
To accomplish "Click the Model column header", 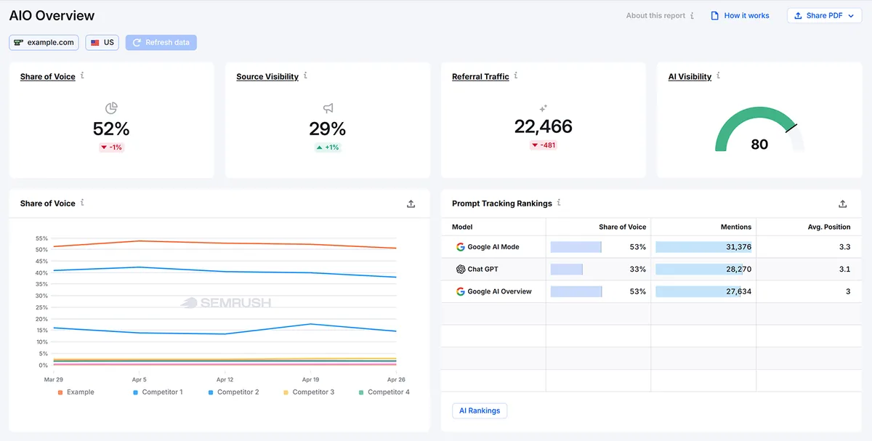I will 462,227.
